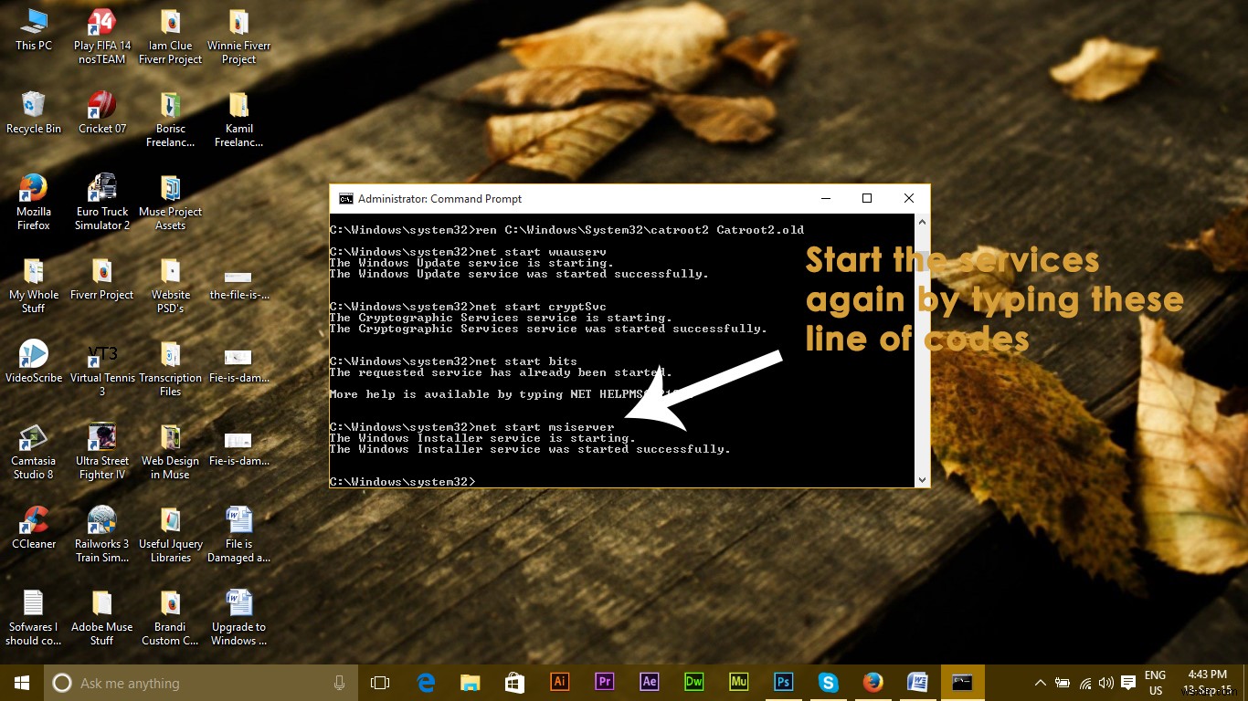Open the Website PSD's folder
1248x701 pixels.
pyautogui.click(x=171, y=286)
